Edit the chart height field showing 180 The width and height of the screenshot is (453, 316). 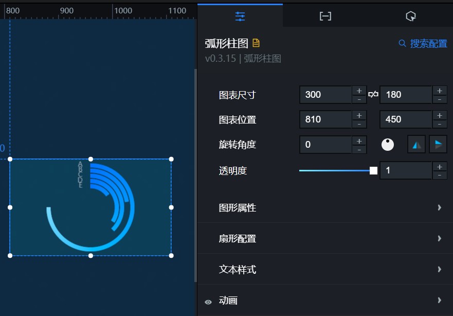point(406,95)
